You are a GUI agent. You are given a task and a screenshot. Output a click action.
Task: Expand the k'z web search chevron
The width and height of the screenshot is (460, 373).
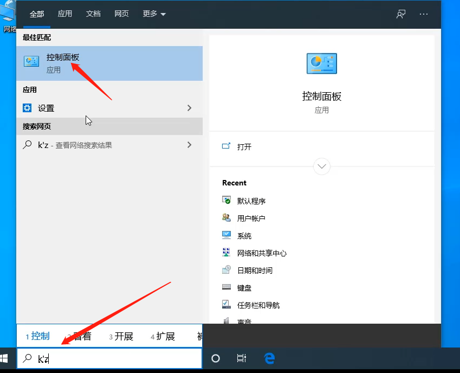189,145
